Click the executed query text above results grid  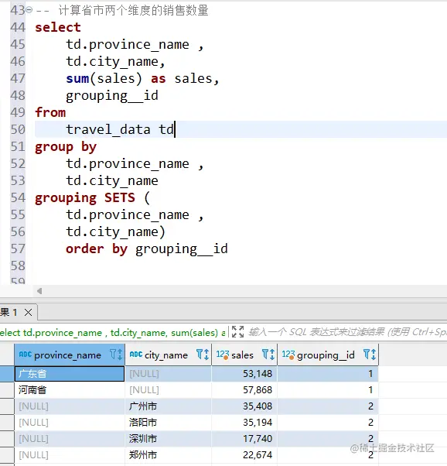pyautogui.click(x=113, y=333)
